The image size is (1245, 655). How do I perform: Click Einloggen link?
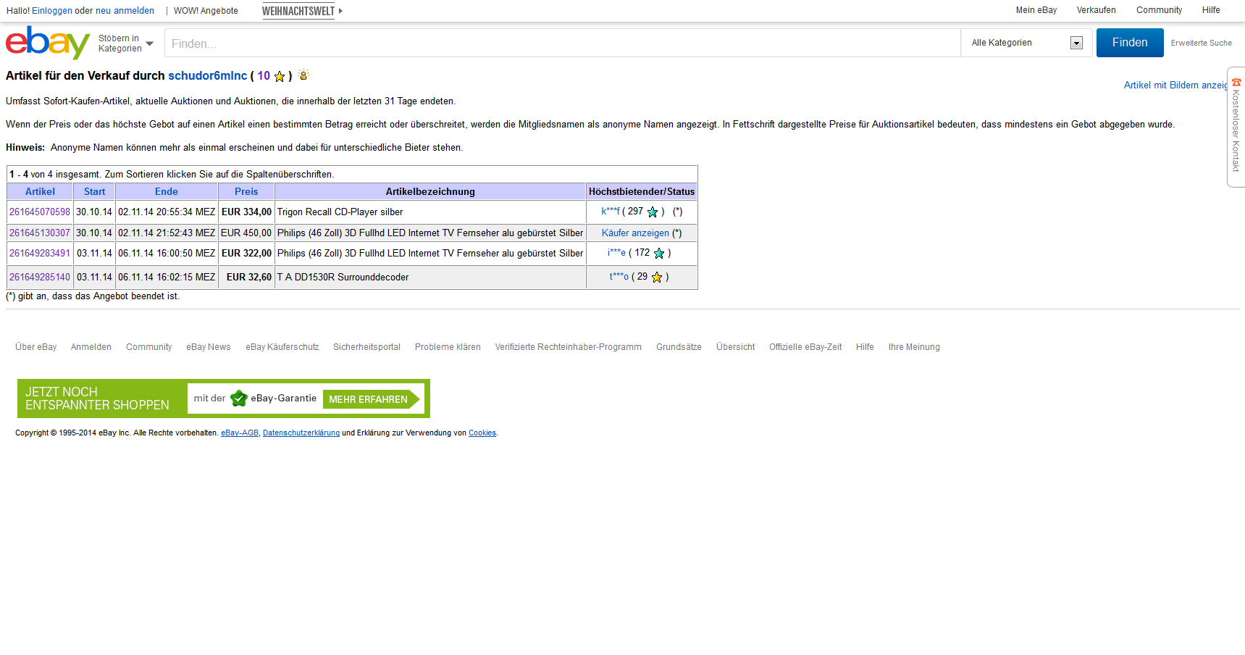tap(52, 11)
